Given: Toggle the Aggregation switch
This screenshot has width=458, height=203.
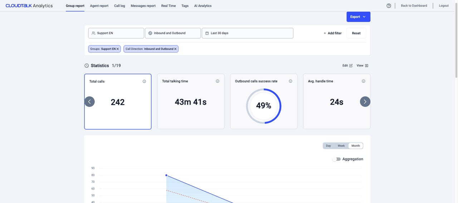Looking at the screenshot, I should 336,159.
